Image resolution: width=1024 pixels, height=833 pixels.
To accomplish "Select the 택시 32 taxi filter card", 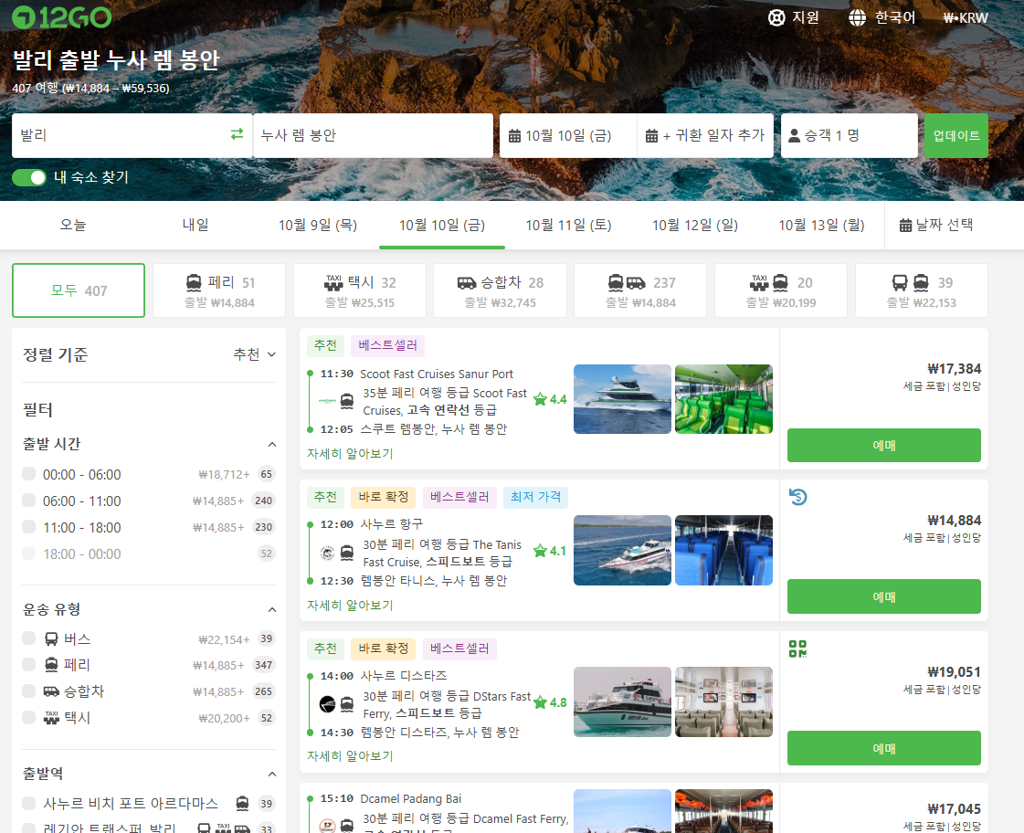I will pyautogui.click(x=360, y=290).
